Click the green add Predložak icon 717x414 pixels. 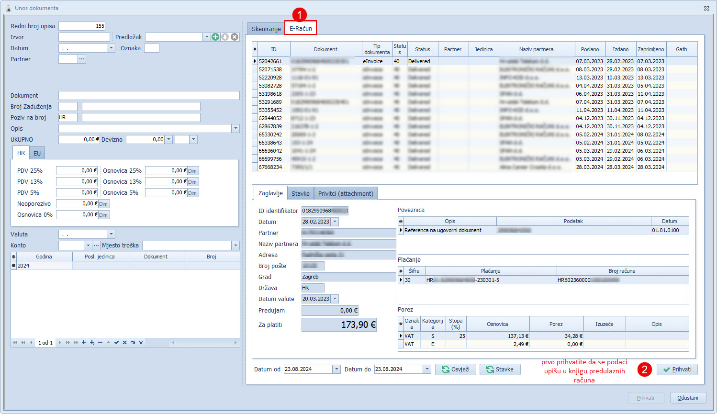[x=215, y=37]
